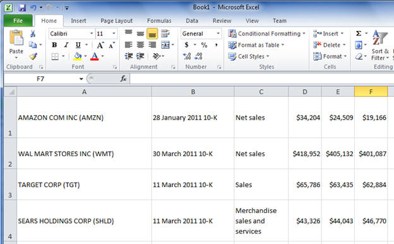Expand the Name Box dropdown arrow

[x=81, y=79]
